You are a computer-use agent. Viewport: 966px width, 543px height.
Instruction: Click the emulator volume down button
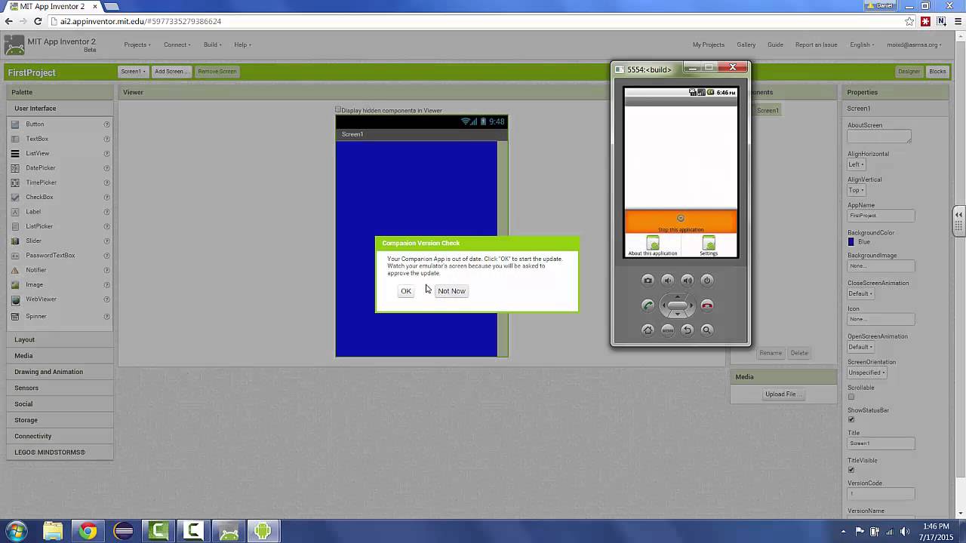pos(667,281)
